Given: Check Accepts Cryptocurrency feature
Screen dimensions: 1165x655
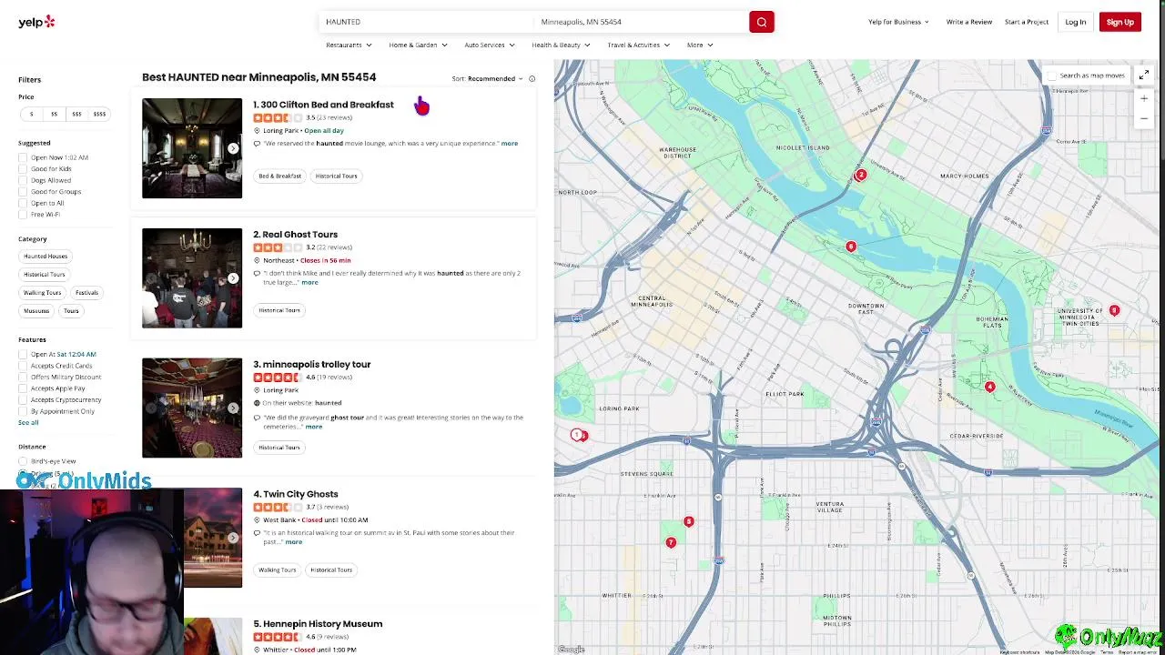Looking at the screenshot, I should click(x=23, y=399).
